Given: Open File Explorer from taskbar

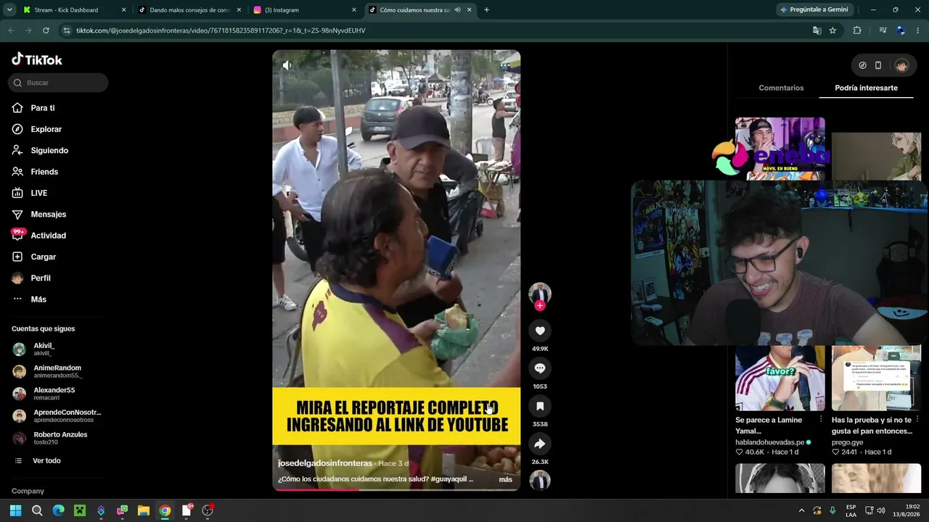Looking at the screenshot, I should 144,510.
